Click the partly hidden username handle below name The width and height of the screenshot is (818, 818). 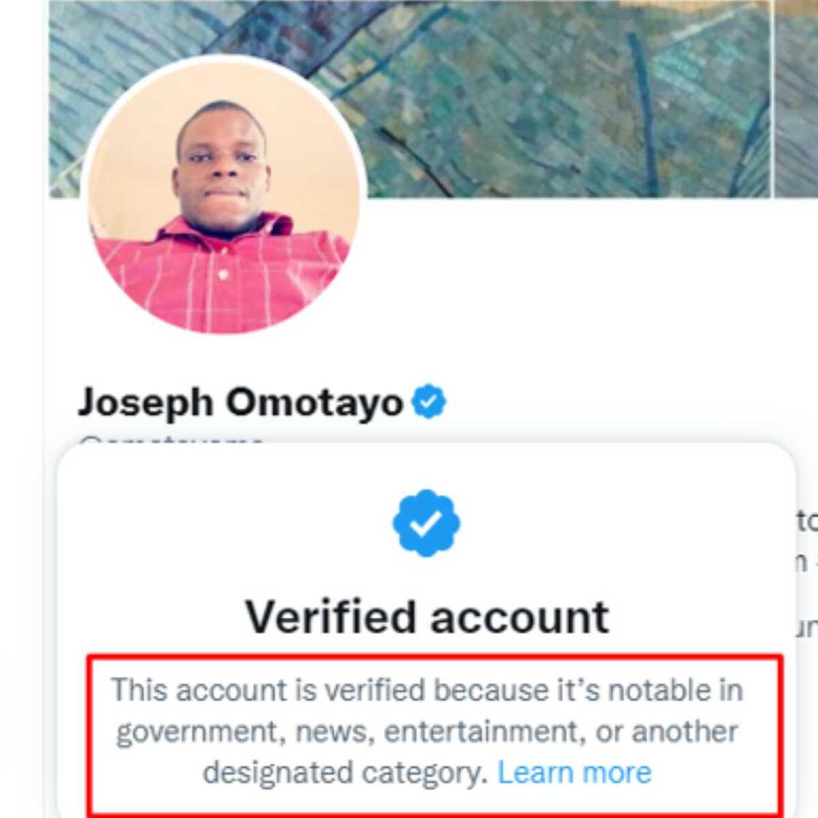(172, 440)
